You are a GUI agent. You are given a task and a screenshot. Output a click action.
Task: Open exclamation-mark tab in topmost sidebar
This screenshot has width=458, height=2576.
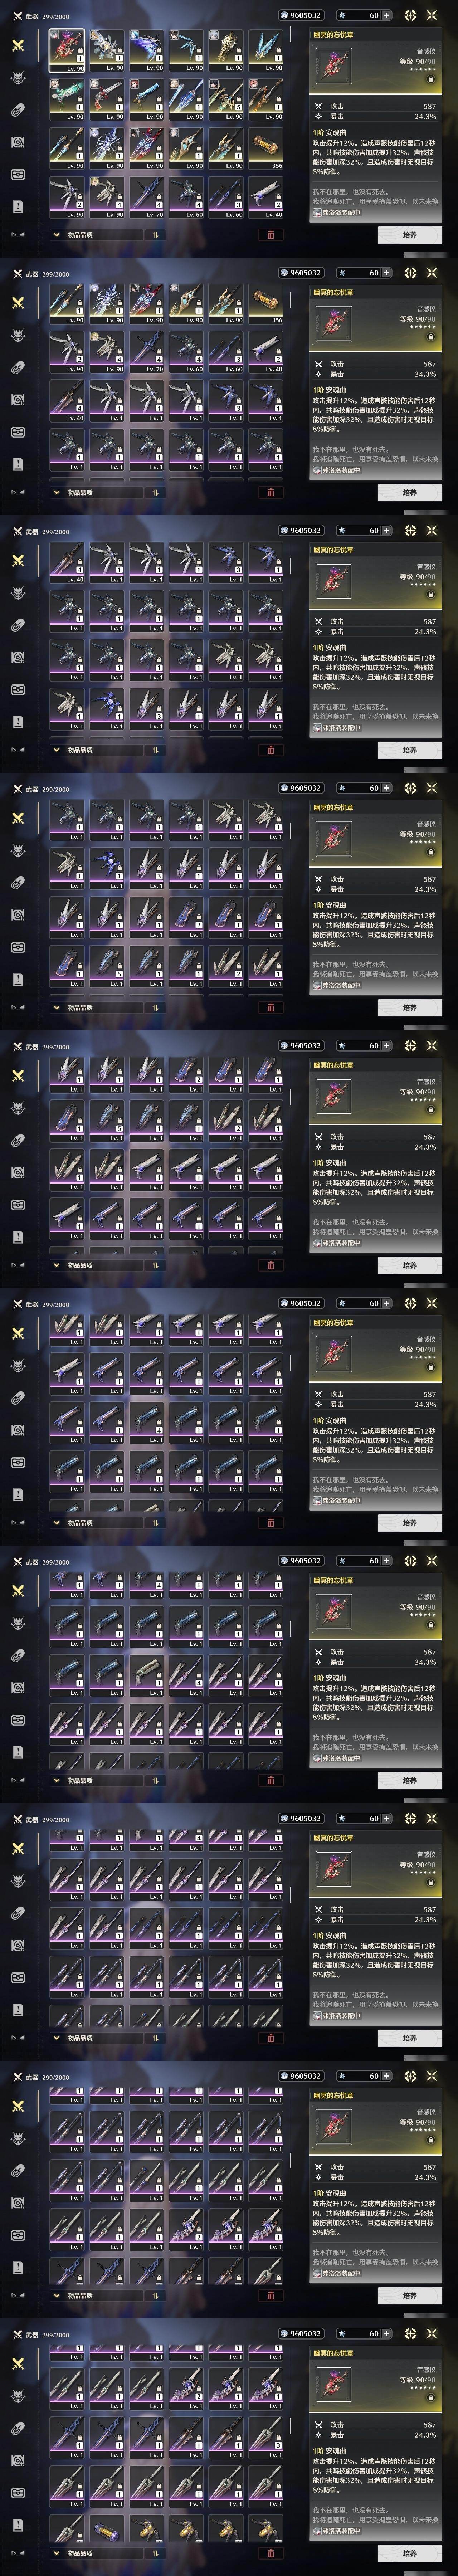(x=17, y=206)
